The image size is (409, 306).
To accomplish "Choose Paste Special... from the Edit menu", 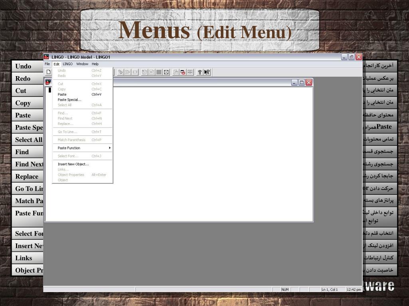I will (82, 100).
